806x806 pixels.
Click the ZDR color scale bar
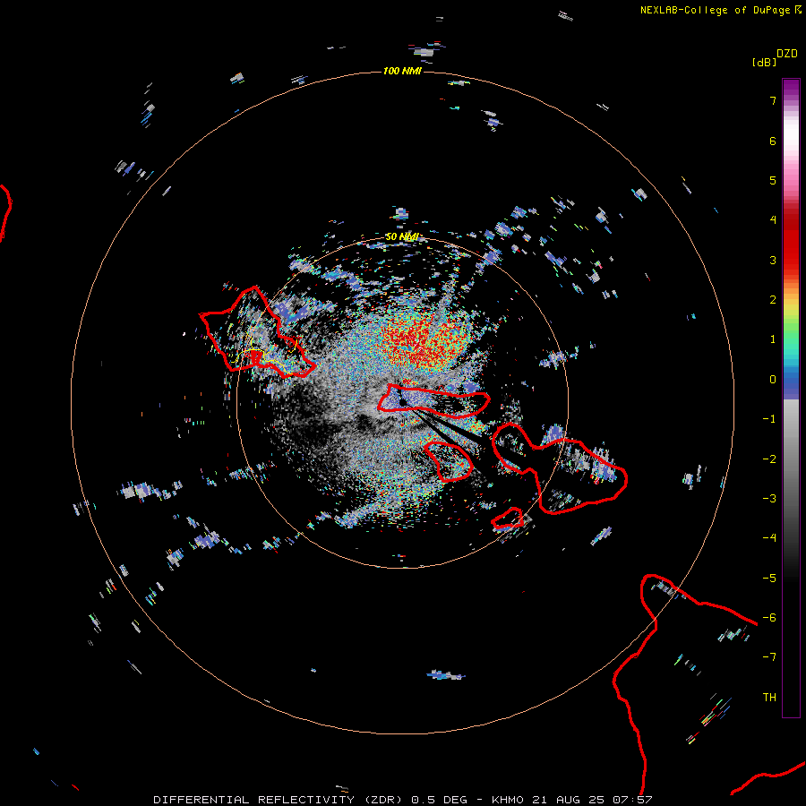791,398
